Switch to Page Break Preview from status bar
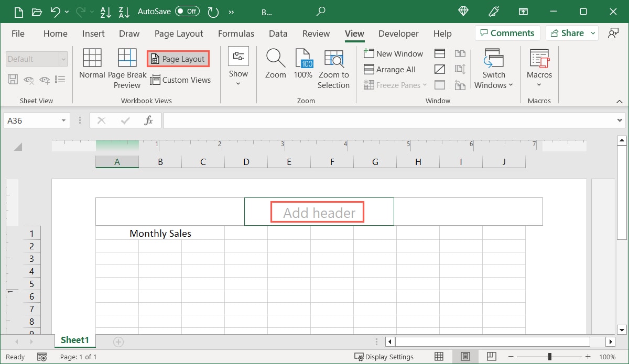Viewport: 629px width, 364px height. coord(491,357)
